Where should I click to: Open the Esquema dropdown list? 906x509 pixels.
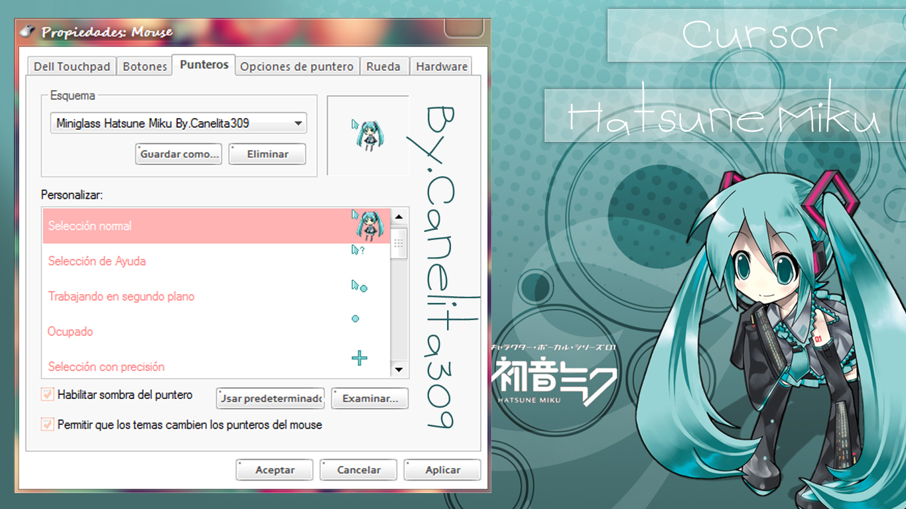(178, 123)
